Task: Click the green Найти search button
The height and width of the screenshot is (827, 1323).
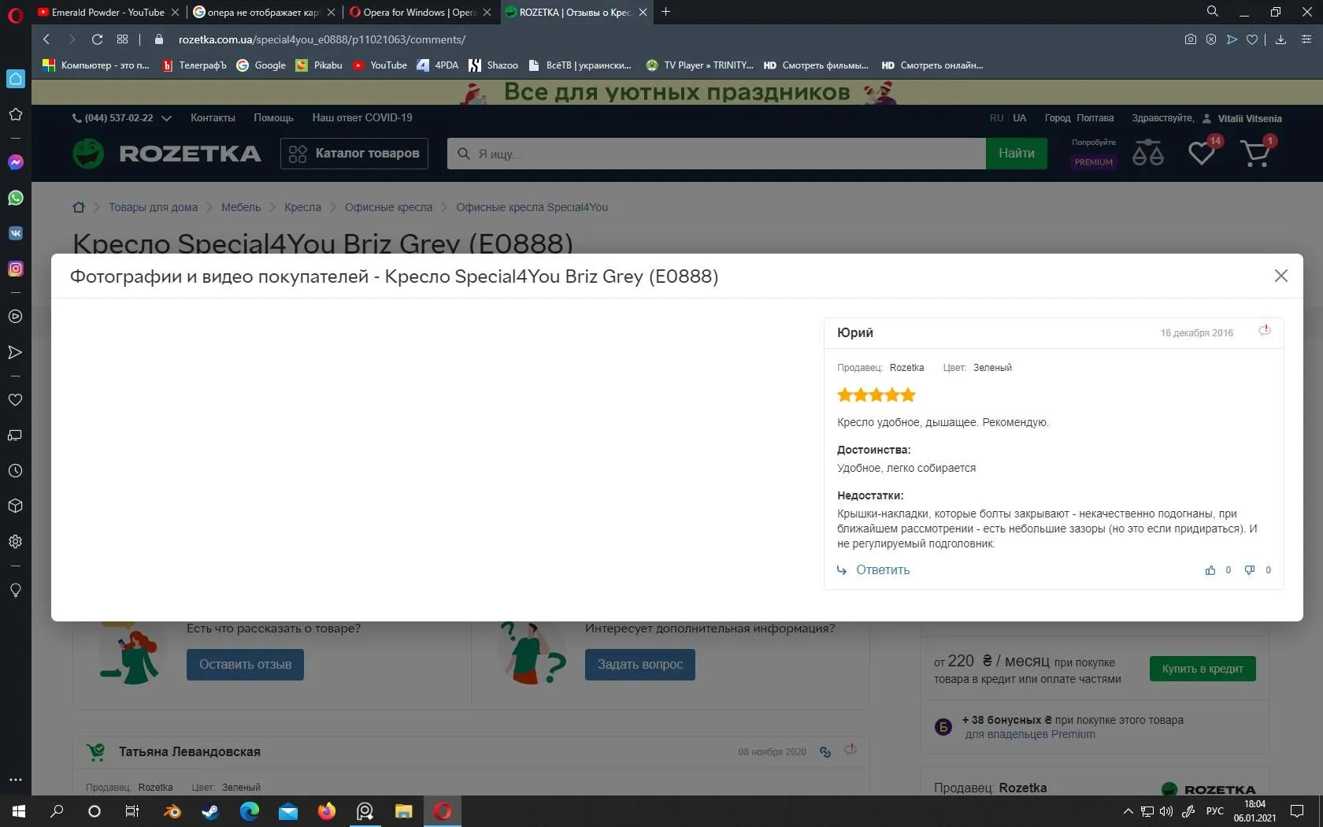Action: 1017,154
